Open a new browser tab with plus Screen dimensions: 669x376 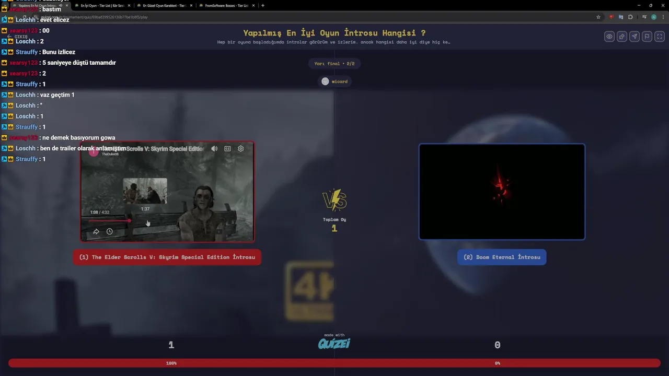(x=263, y=5)
